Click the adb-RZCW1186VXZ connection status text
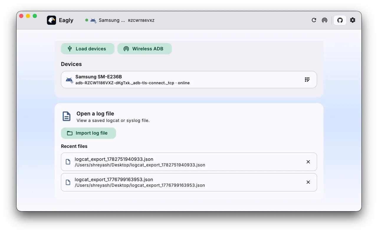The image size is (378, 233). pyautogui.click(x=132, y=83)
